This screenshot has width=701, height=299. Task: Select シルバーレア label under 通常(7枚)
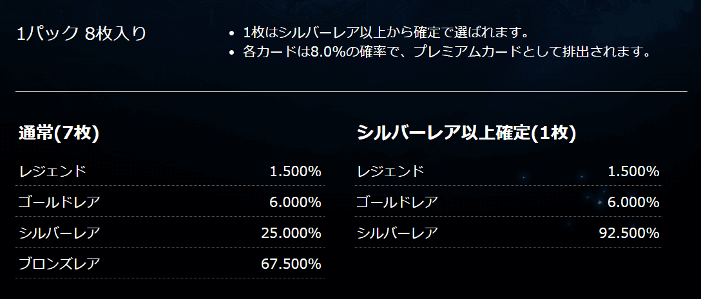pyautogui.click(x=59, y=233)
